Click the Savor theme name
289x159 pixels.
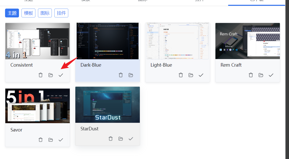click(x=16, y=130)
